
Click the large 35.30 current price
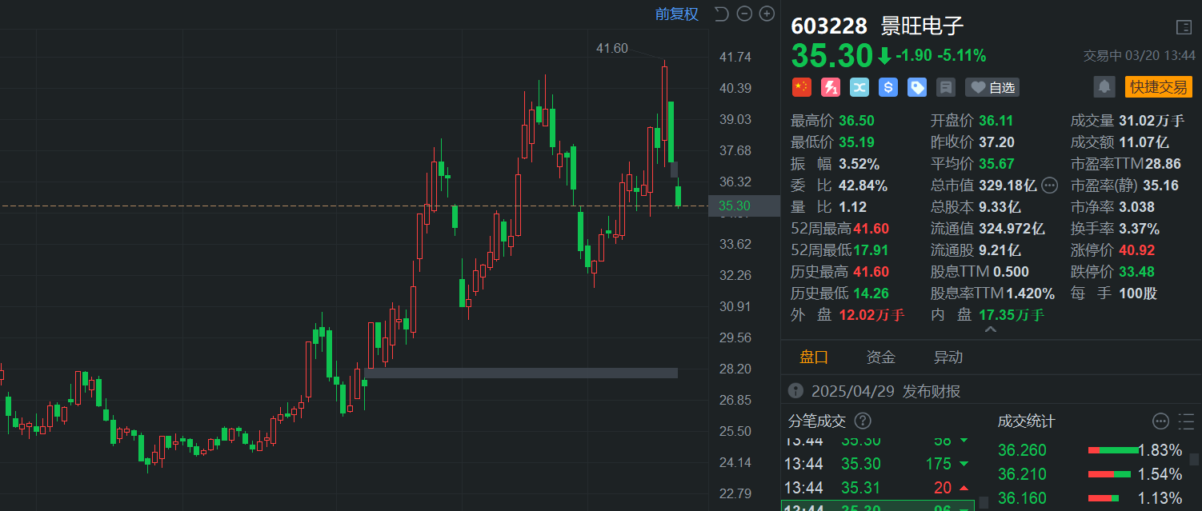click(x=831, y=56)
